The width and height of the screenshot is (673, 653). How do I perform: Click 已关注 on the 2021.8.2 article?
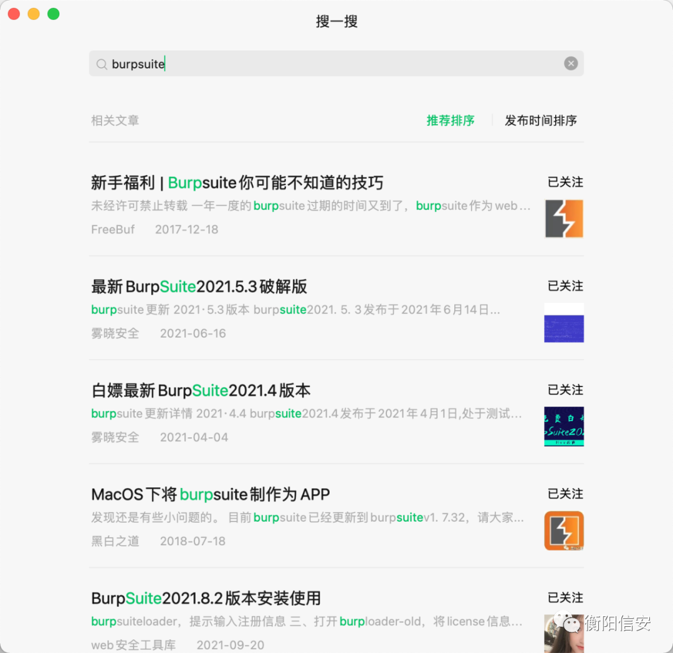click(x=565, y=597)
